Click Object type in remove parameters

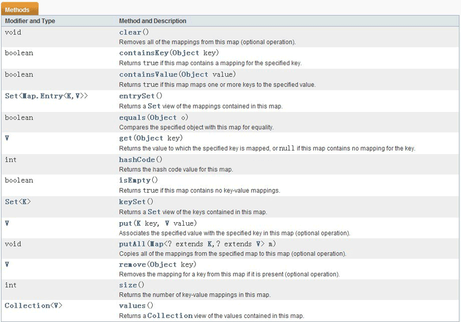click(x=163, y=265)
